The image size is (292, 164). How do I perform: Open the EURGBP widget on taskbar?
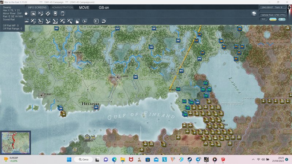[11, 159]
